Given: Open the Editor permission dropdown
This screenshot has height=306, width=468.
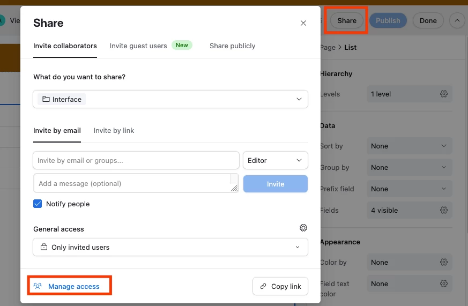Looking at the screenshot, I should click(x=275, y=160).
